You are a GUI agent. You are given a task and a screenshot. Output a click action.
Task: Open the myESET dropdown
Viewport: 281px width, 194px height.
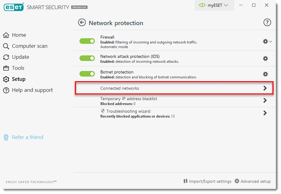tap(214, 5)
